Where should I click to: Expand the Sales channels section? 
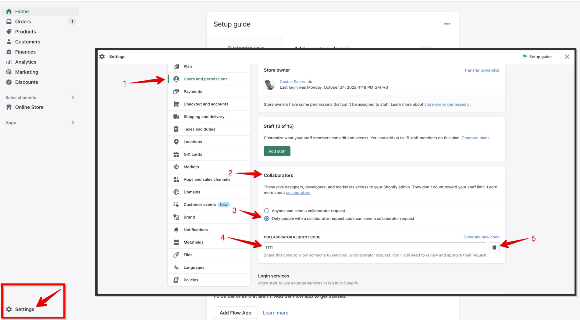(73, 98)
